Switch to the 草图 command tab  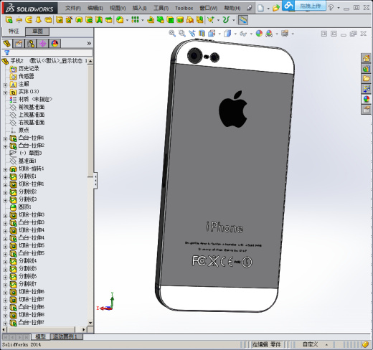[37, 31]
